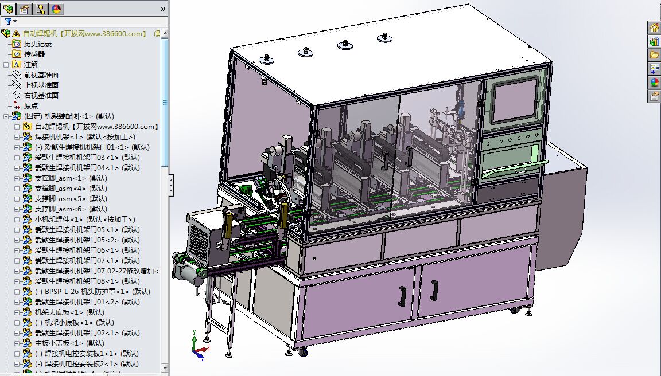
Task: Select 爱默生焊接机机架门08<1> row text
Action: coord(87,281)
